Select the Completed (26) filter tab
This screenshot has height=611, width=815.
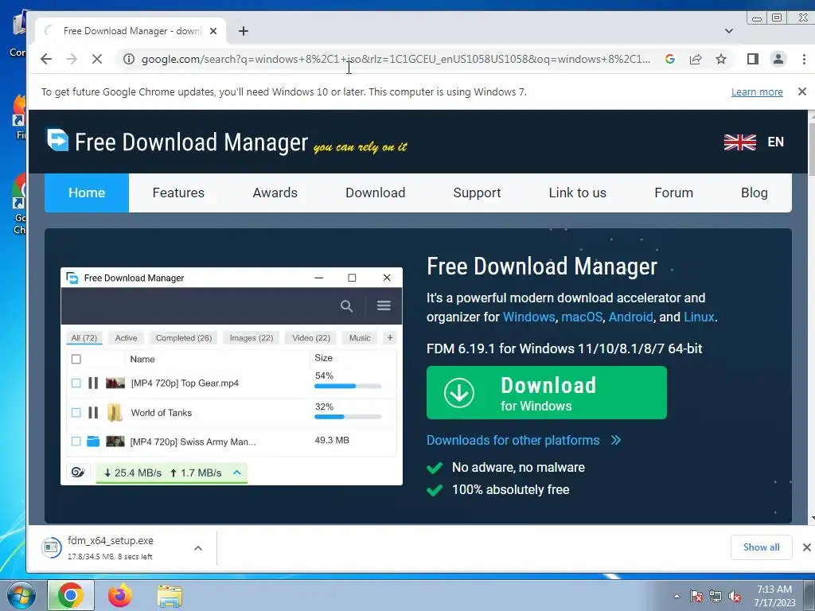point(184,337)
